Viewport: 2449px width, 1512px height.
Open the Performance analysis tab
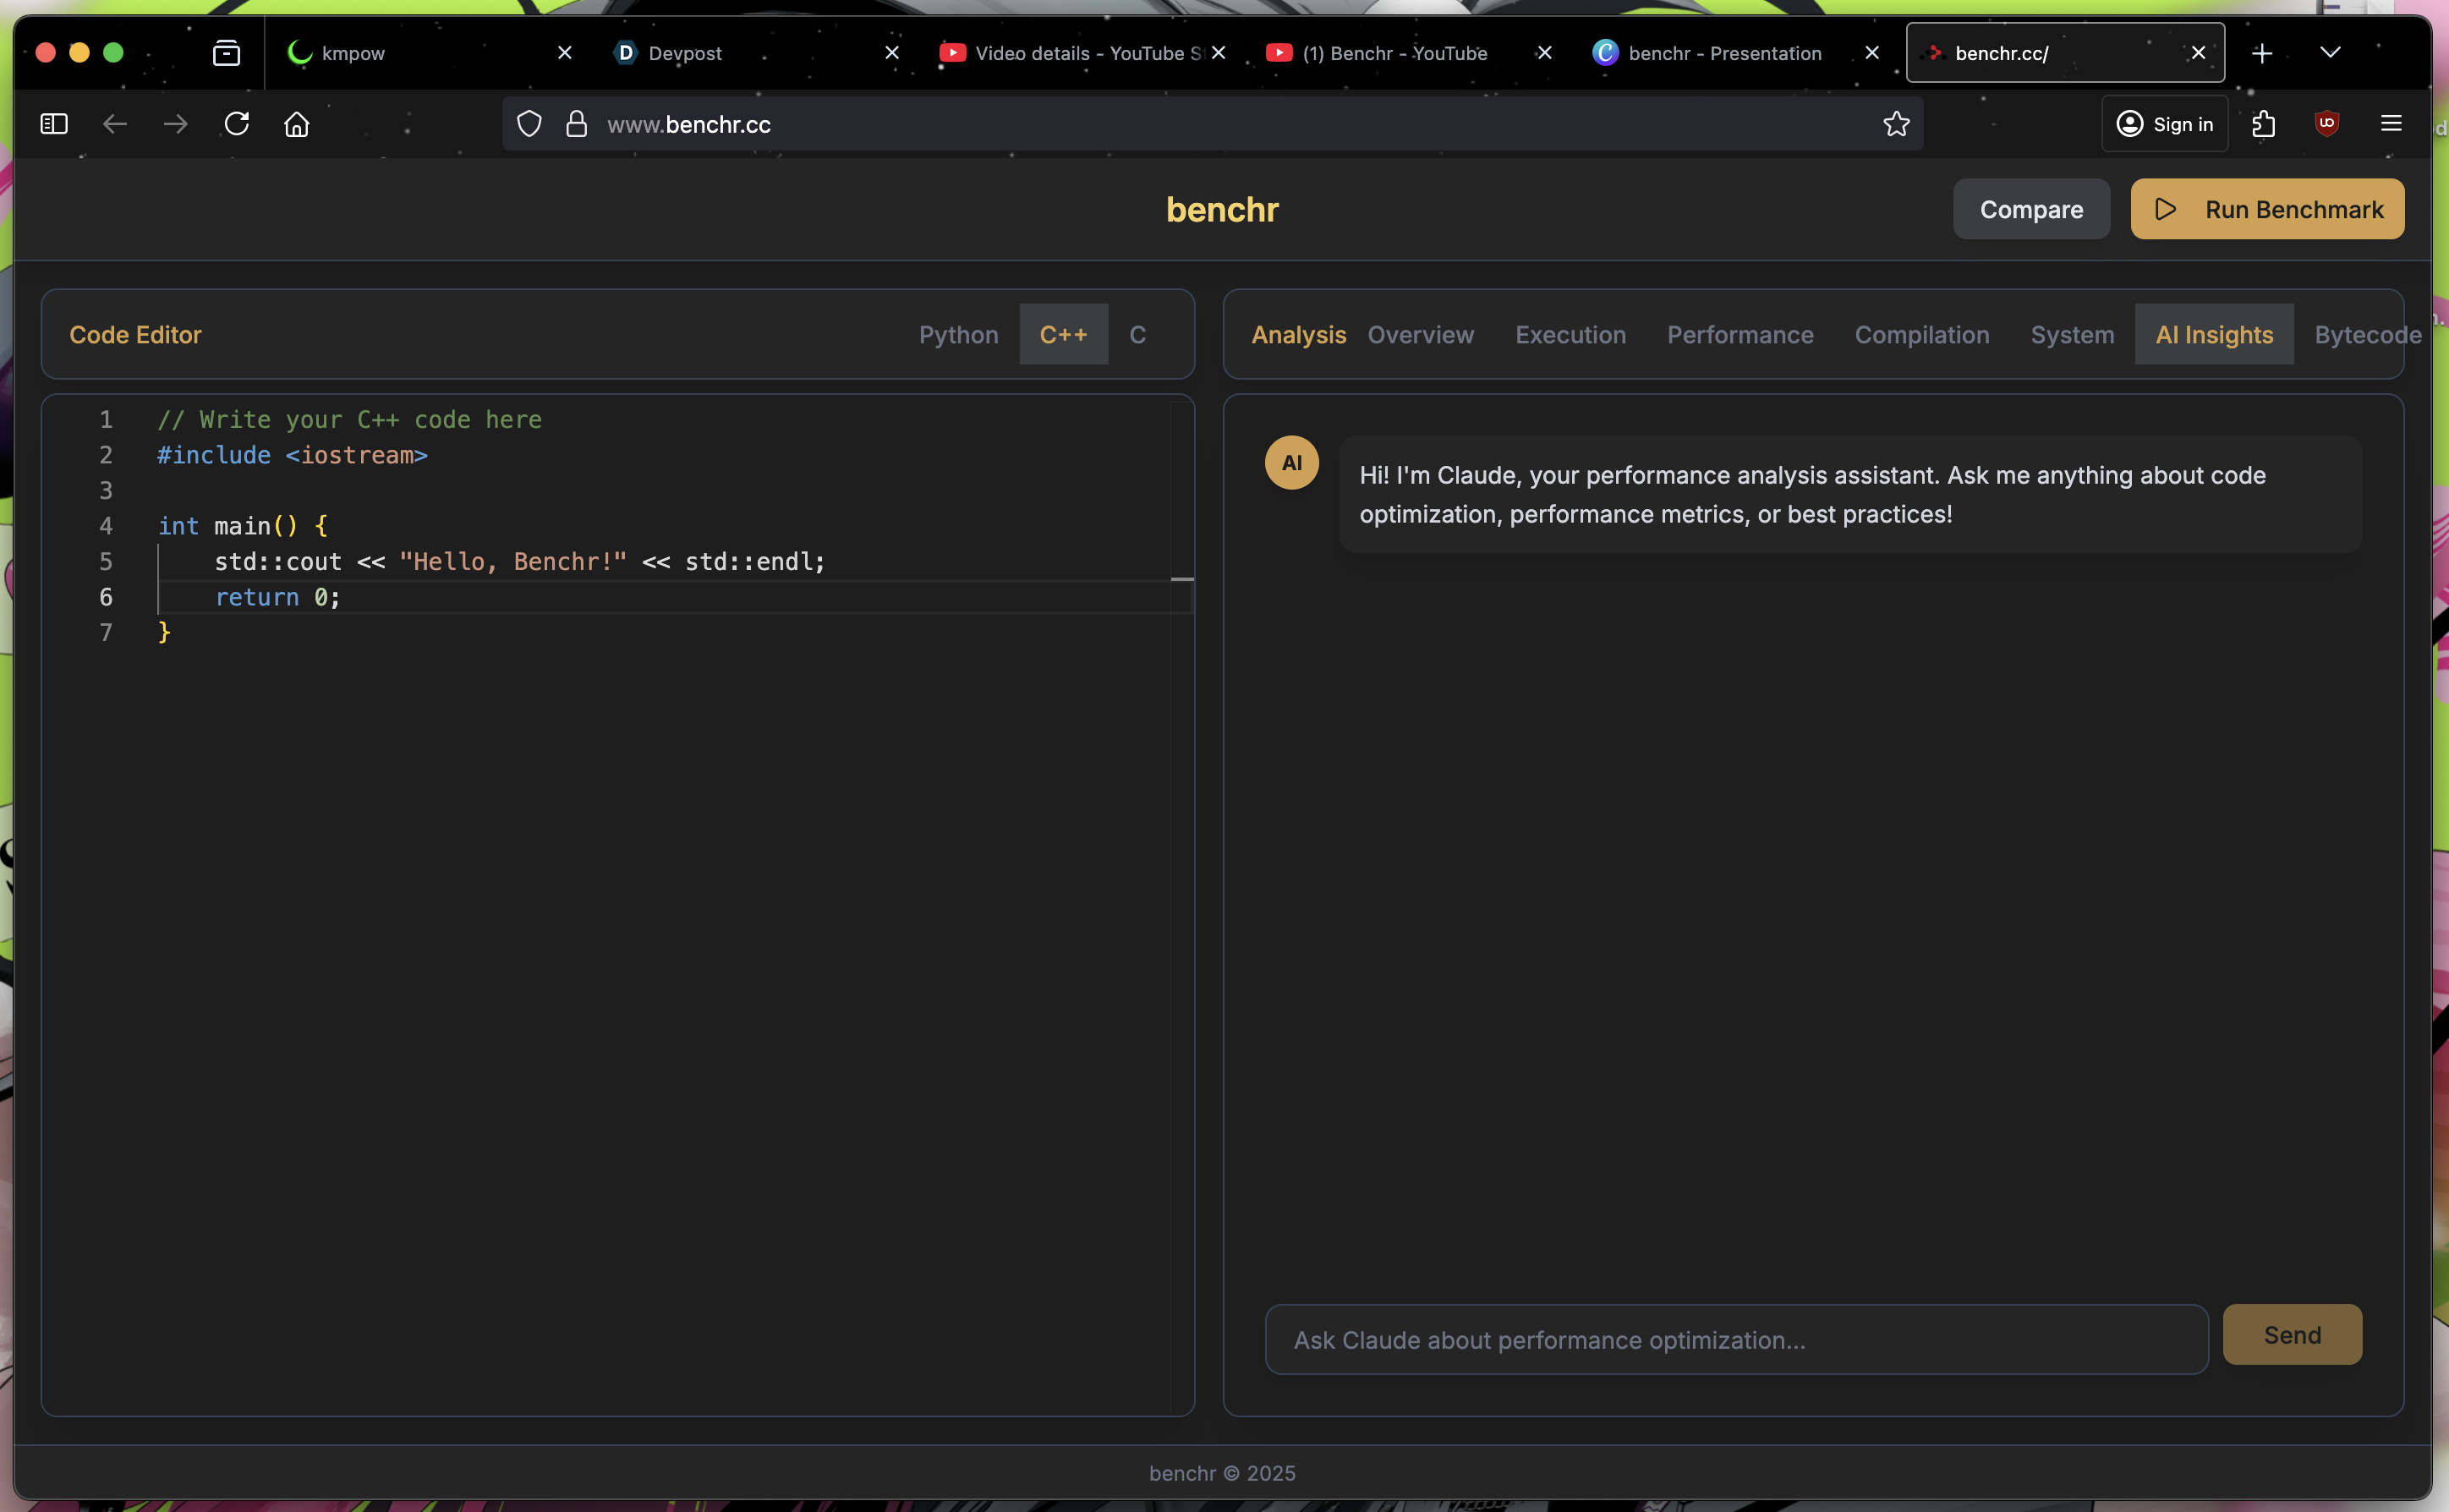pos(1740,335)
